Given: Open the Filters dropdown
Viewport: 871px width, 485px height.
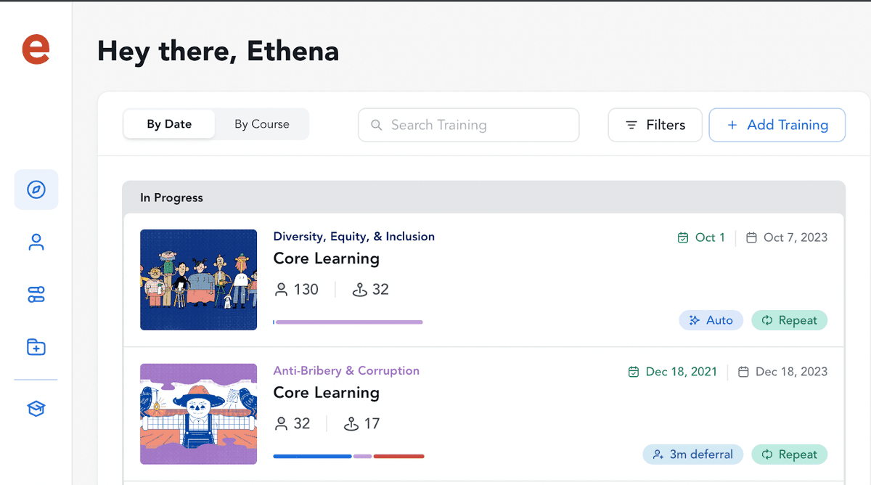Looking at the screenshot, I should point(655,125).
